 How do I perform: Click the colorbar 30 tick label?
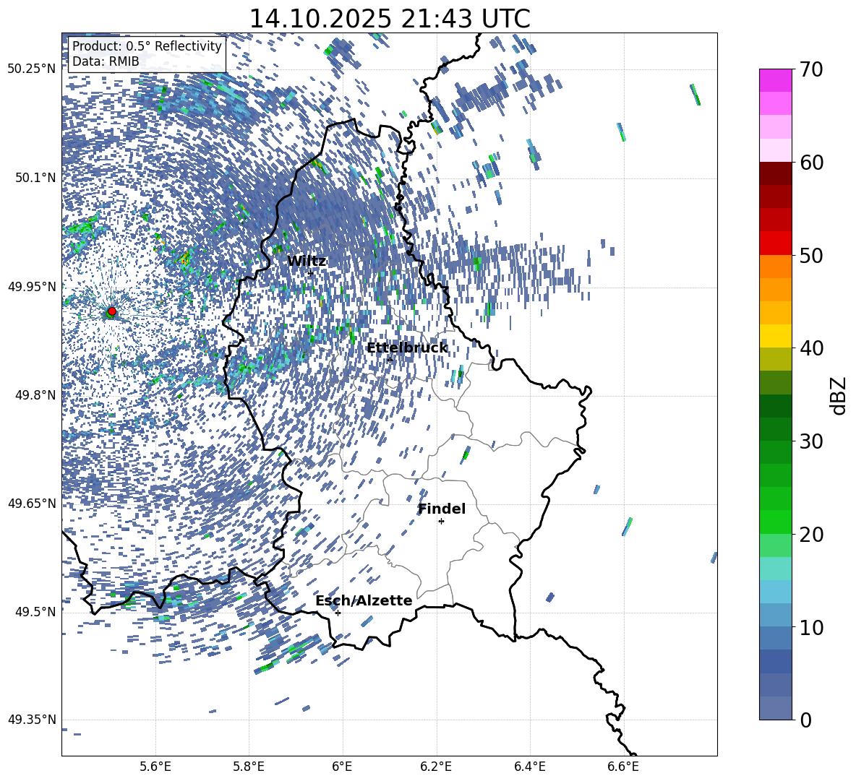(x=811, y=441)
